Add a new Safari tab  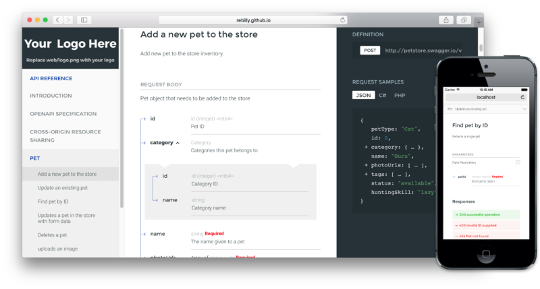[x=479, y=22]
